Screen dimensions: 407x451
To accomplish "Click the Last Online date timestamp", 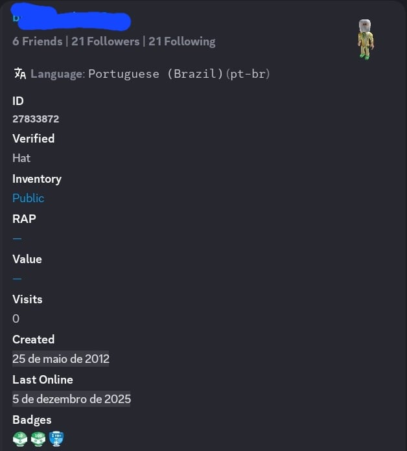I will (x=71, y=399).
